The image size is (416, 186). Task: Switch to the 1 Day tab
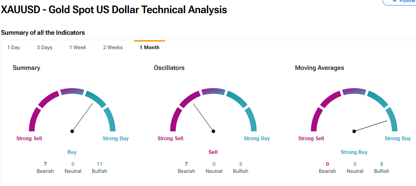tap(14, 47)
